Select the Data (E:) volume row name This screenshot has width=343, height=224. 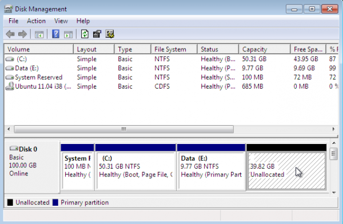27,68
